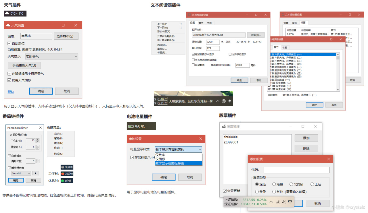Click the icon in front 文本阅读器设置 title bar
The width and height of the screenshot is (368, 213).
tap(189, 15)
